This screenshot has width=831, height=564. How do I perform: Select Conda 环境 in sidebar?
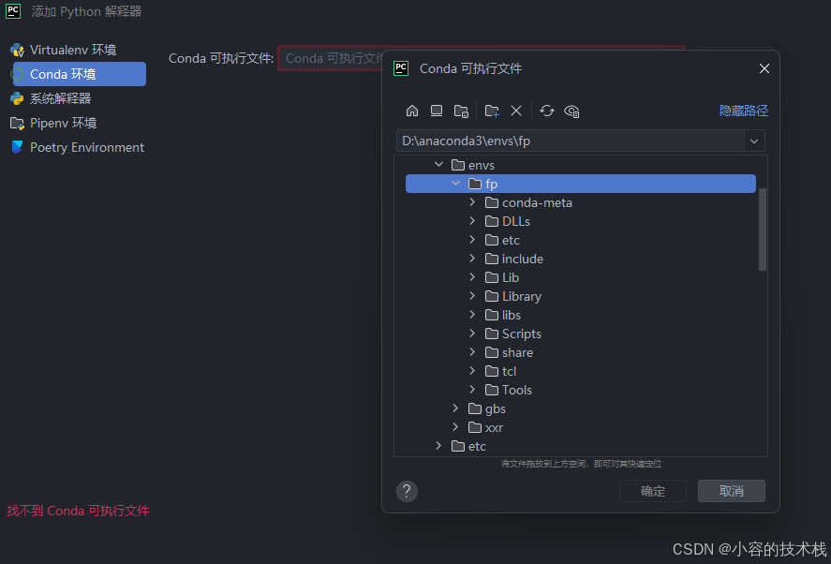click(x=80, y=74)
